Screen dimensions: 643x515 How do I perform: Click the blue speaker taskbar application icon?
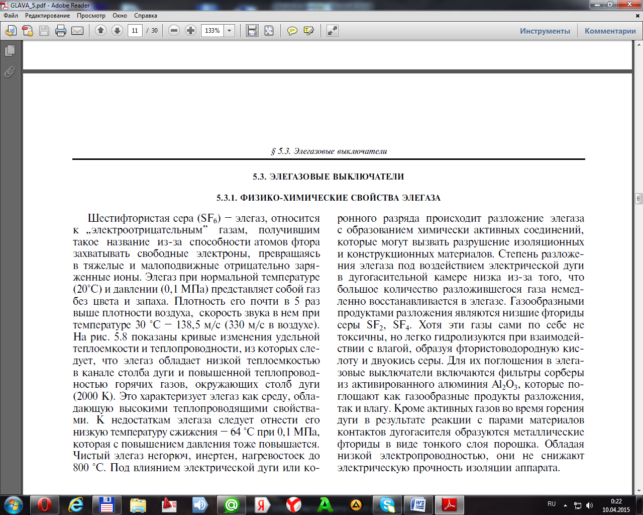pyautogui.click(x=200, y=504)
